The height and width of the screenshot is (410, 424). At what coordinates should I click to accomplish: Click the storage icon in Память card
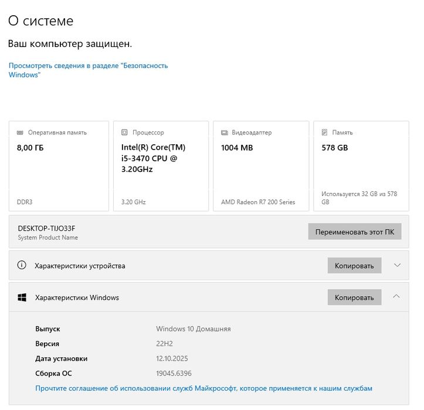[324, 133]
